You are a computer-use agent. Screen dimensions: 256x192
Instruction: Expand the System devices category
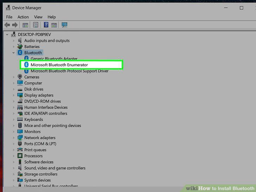coord(14,180)
